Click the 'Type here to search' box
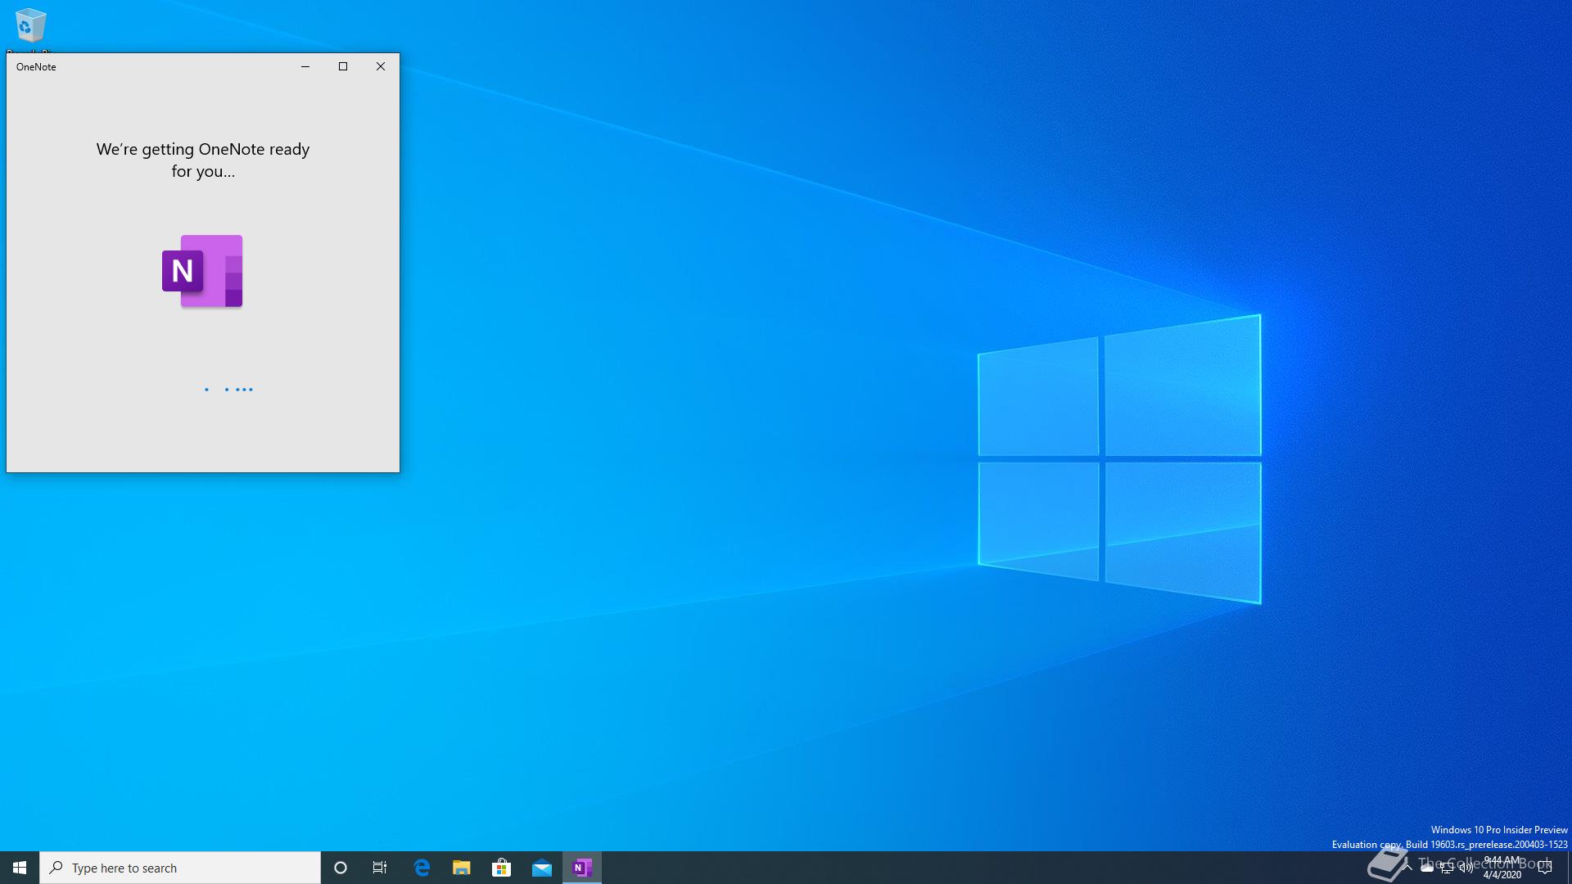The height and width of the screenshot is (884, 1572). click(x=180, y=868)
